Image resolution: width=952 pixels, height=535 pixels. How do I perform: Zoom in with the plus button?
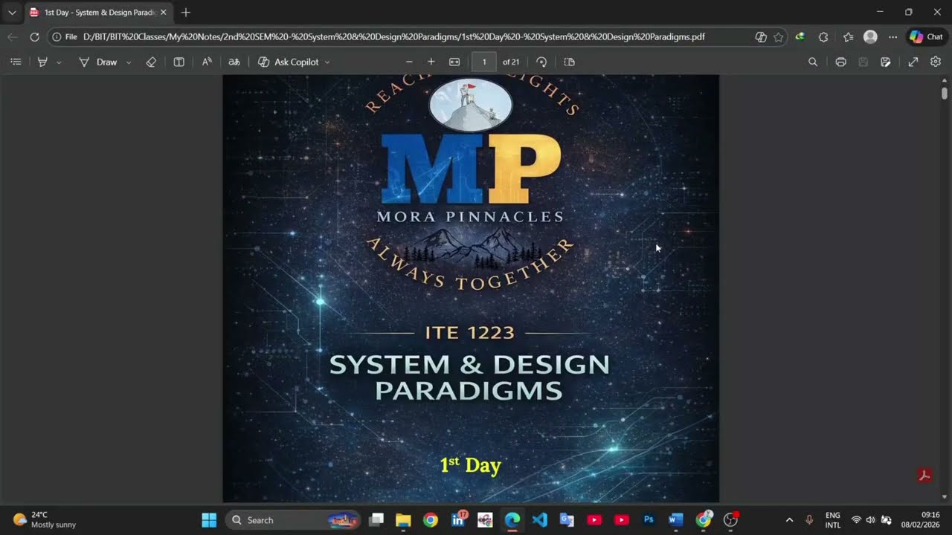(431, 62)
